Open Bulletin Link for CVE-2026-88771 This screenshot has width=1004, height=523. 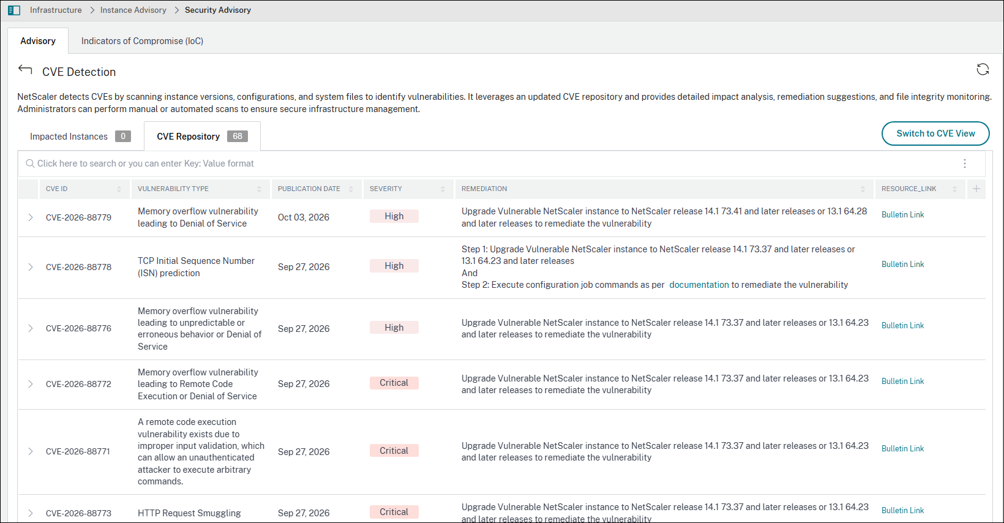pos(902,449)
